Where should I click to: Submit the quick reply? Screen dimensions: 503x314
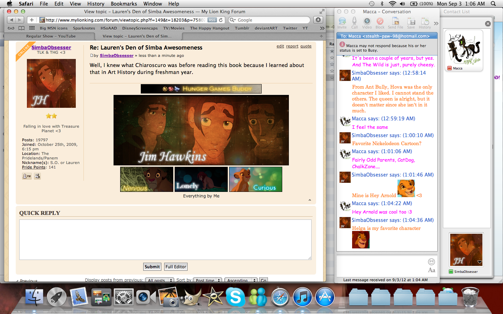click(x=152, y=267)
